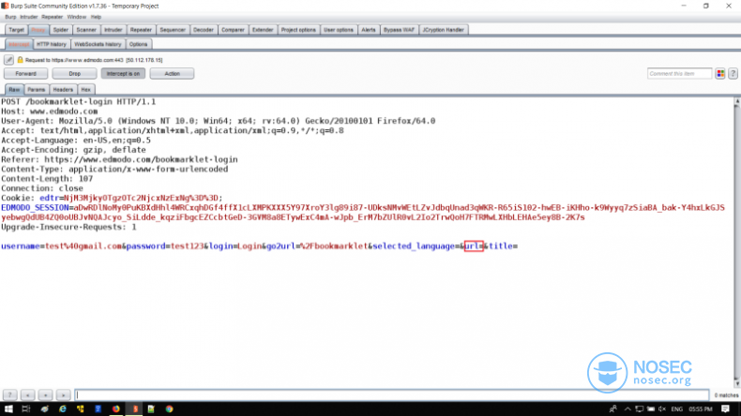The width and height of the screenshot is (741, 416).
Task: Switch to the Sequencer tab
Action: (x=173, y=30)
